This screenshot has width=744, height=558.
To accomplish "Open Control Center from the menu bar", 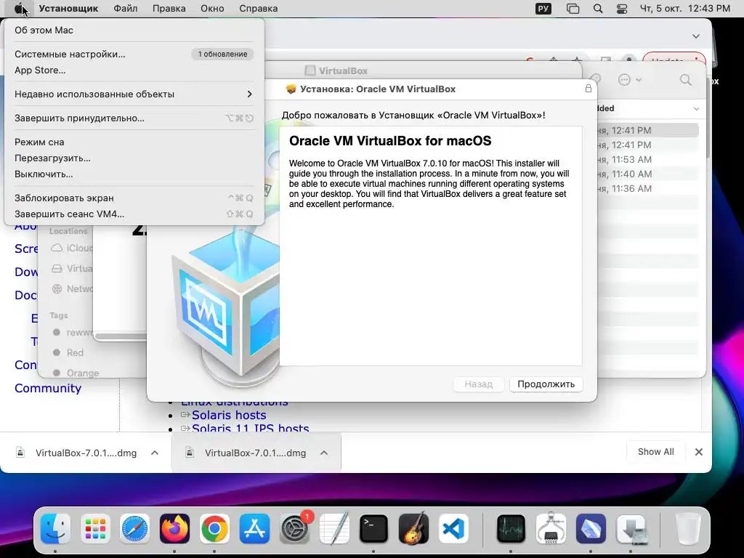I will [x=622, y=9].
